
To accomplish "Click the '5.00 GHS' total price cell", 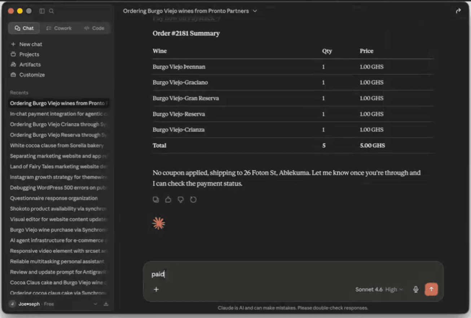I will (x=372, y=145).
